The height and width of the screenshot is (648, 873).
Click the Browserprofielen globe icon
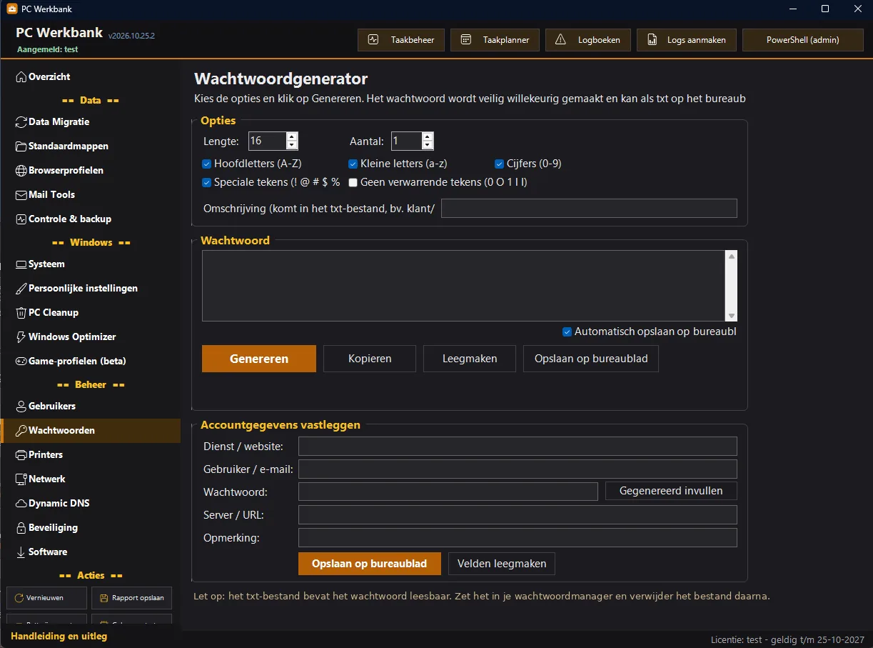(21, 171)
